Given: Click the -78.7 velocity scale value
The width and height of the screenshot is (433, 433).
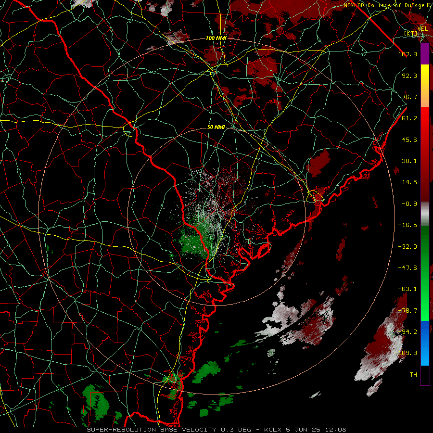Looking at the screenshot, I should click(408, 311).
